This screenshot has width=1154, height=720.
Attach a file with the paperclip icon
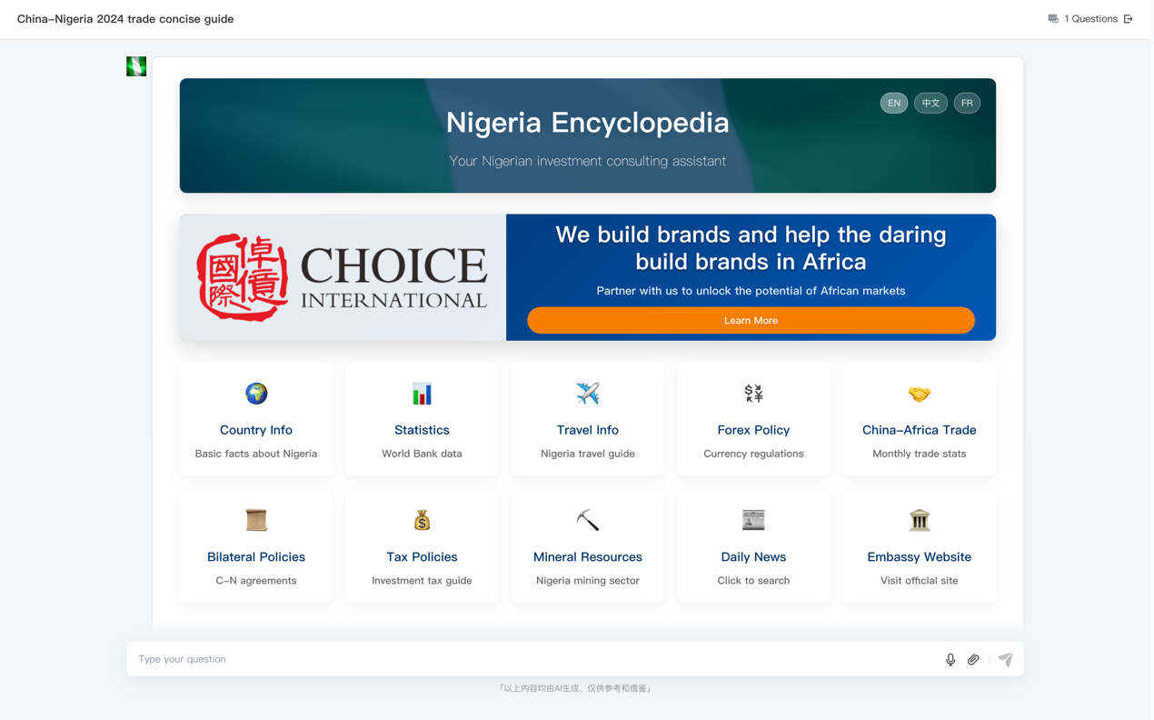(973, 660)
